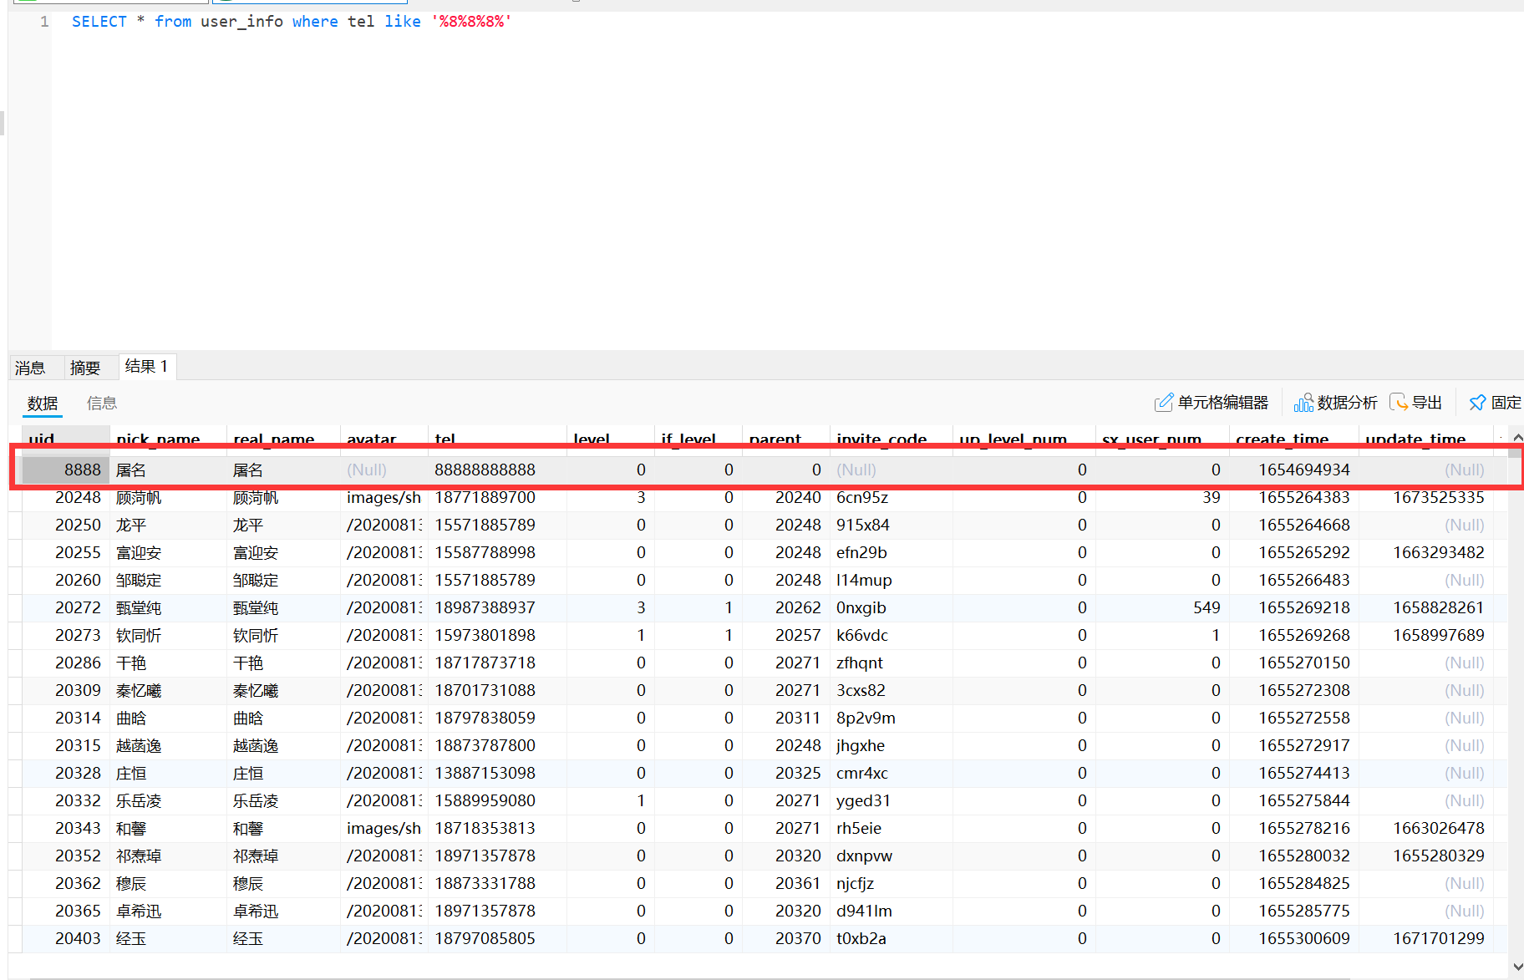The width and height of the screenshot is (1524, 980).
Task: Click the sx_user_num column header
Action: tap(1161, 439)
